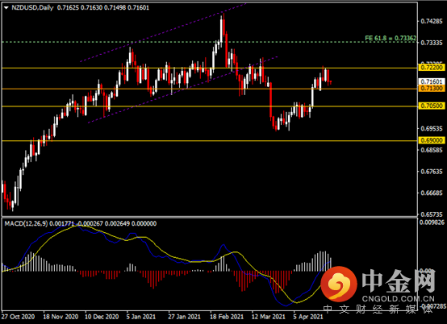Select the 5 Apr 2021 date marker
The height and width of the screenshot is (324, 447).
pos(308,317)
